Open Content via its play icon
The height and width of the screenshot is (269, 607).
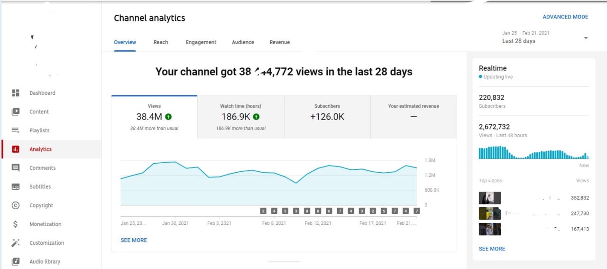click(x=16, y=112)
